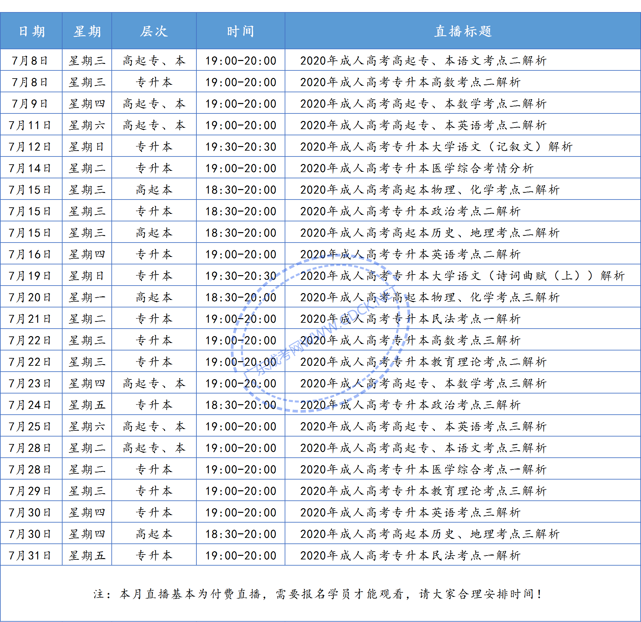Click the 高起本 cell on 7月15日 row
The image size is (641, 622).
click(154, 189)
